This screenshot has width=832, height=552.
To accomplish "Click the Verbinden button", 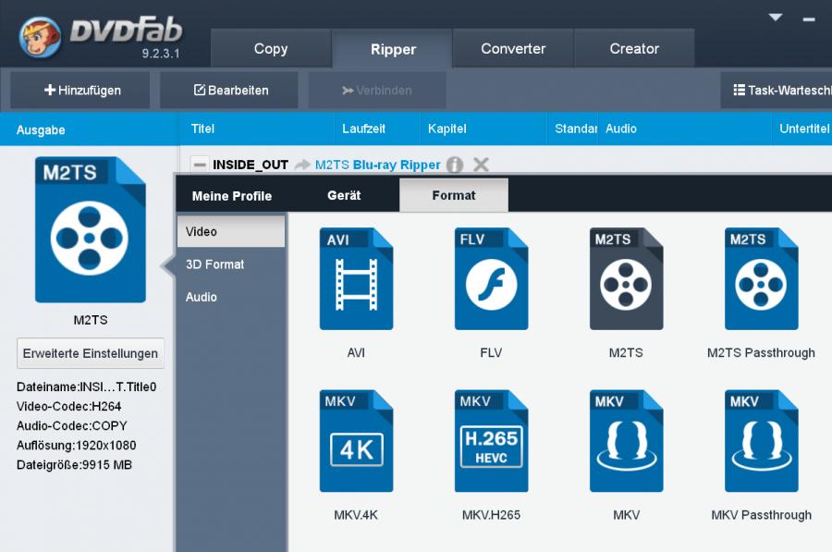I will [377, 91].
